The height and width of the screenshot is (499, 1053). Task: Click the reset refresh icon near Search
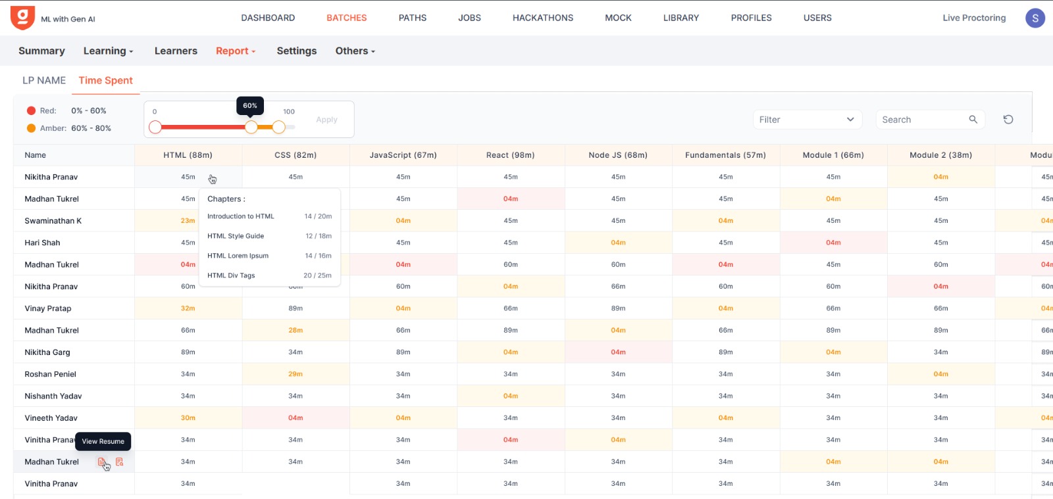tap(1008, 120)
